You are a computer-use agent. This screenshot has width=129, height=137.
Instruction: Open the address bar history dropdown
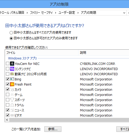pyautogui.click(x=124, y=13)
